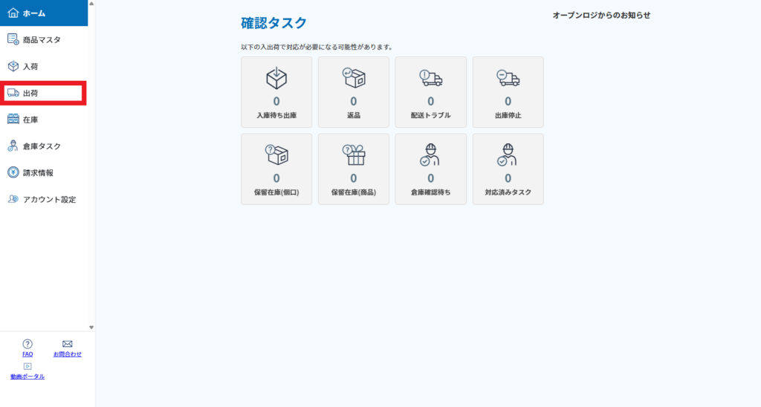
Task: Open the 対応済みタスク card
Action: (508, 169)
